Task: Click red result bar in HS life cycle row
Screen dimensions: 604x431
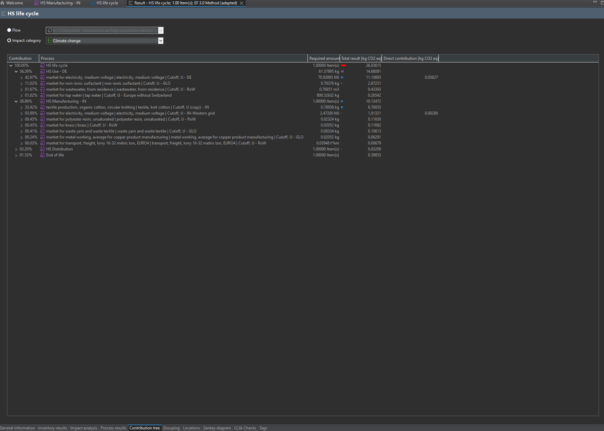Action: pos(343,65)
